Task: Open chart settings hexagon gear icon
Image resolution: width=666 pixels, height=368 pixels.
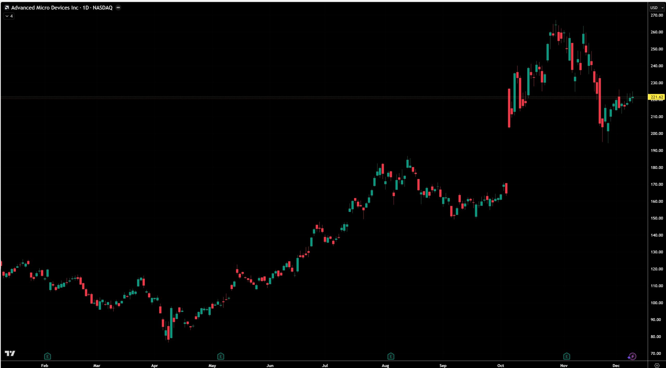Action: [657, 365]
